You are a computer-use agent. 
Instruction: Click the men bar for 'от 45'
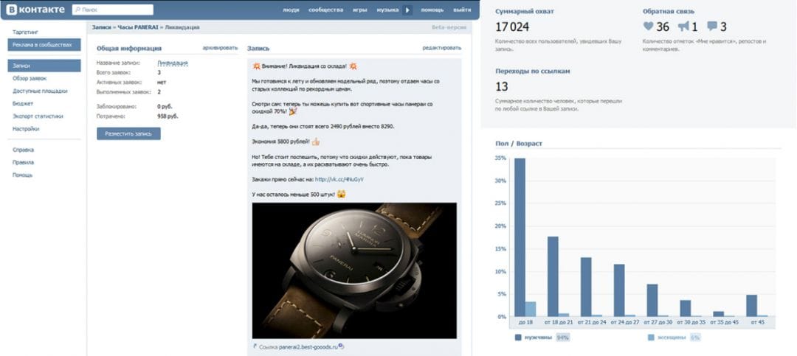752,305
